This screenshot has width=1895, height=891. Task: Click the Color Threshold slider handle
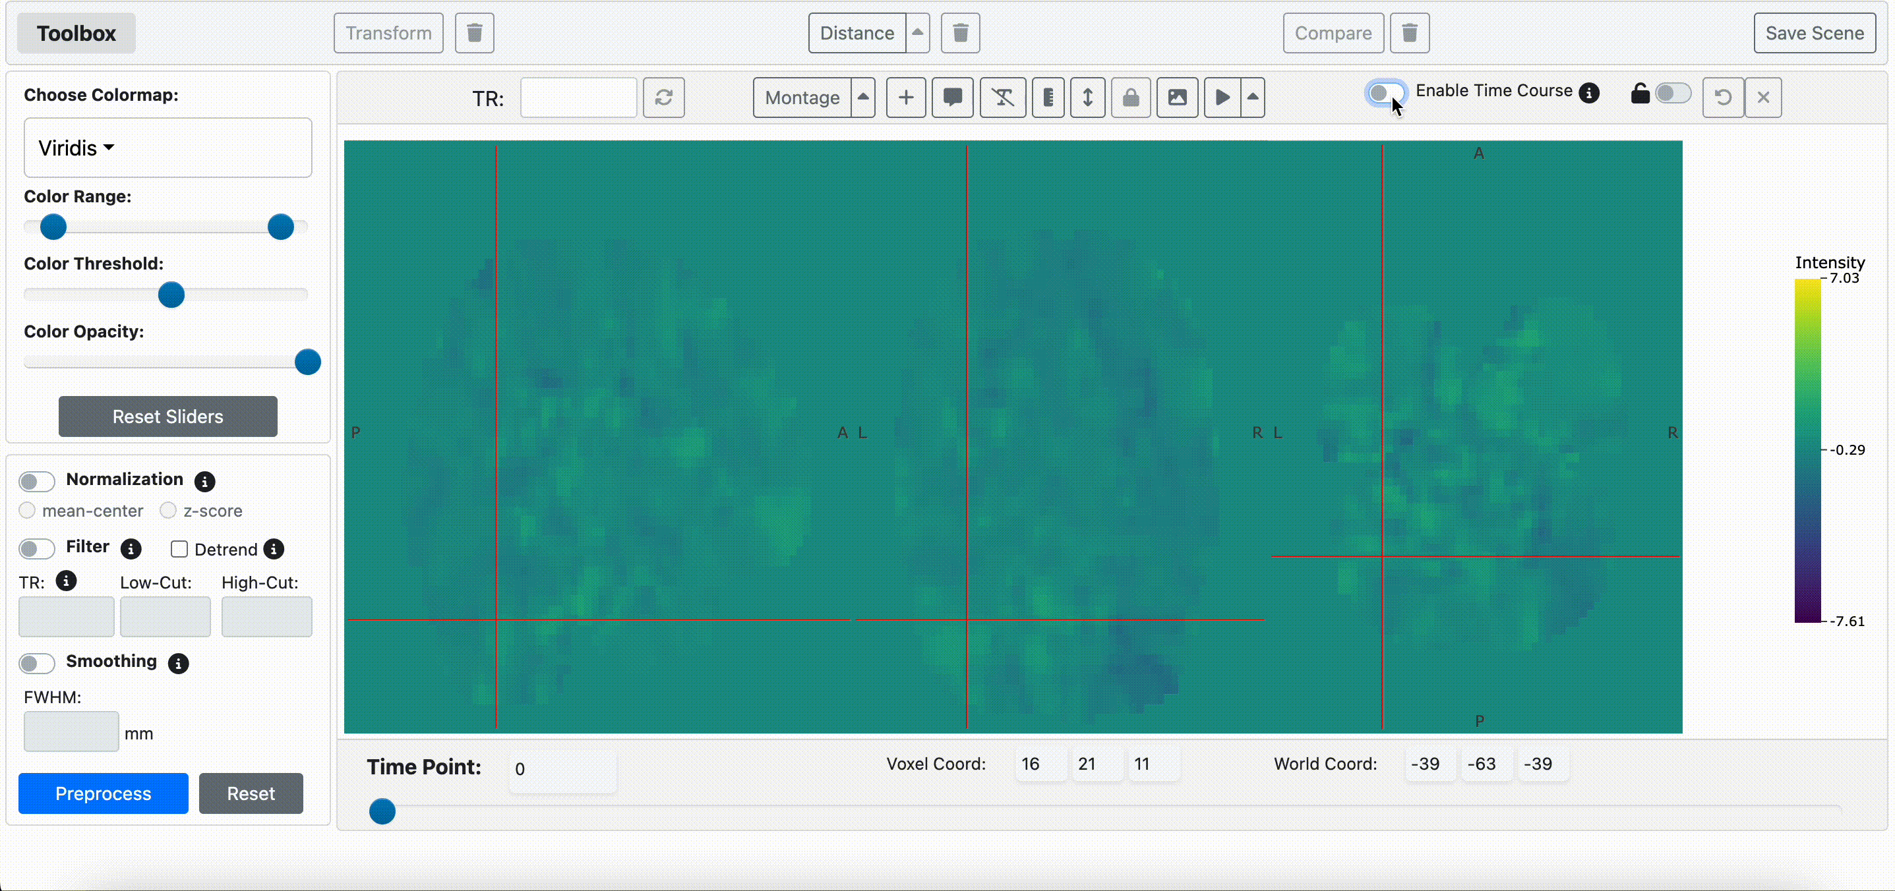[x=171, y=295]
